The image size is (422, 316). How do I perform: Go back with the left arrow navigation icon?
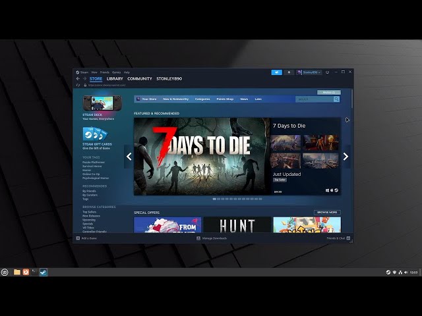[78, 79]
